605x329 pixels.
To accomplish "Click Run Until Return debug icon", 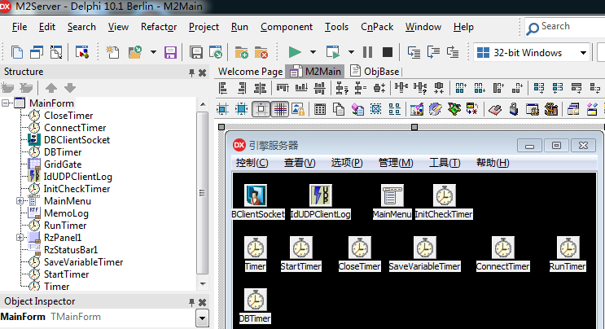I will (x=453, y=52).
